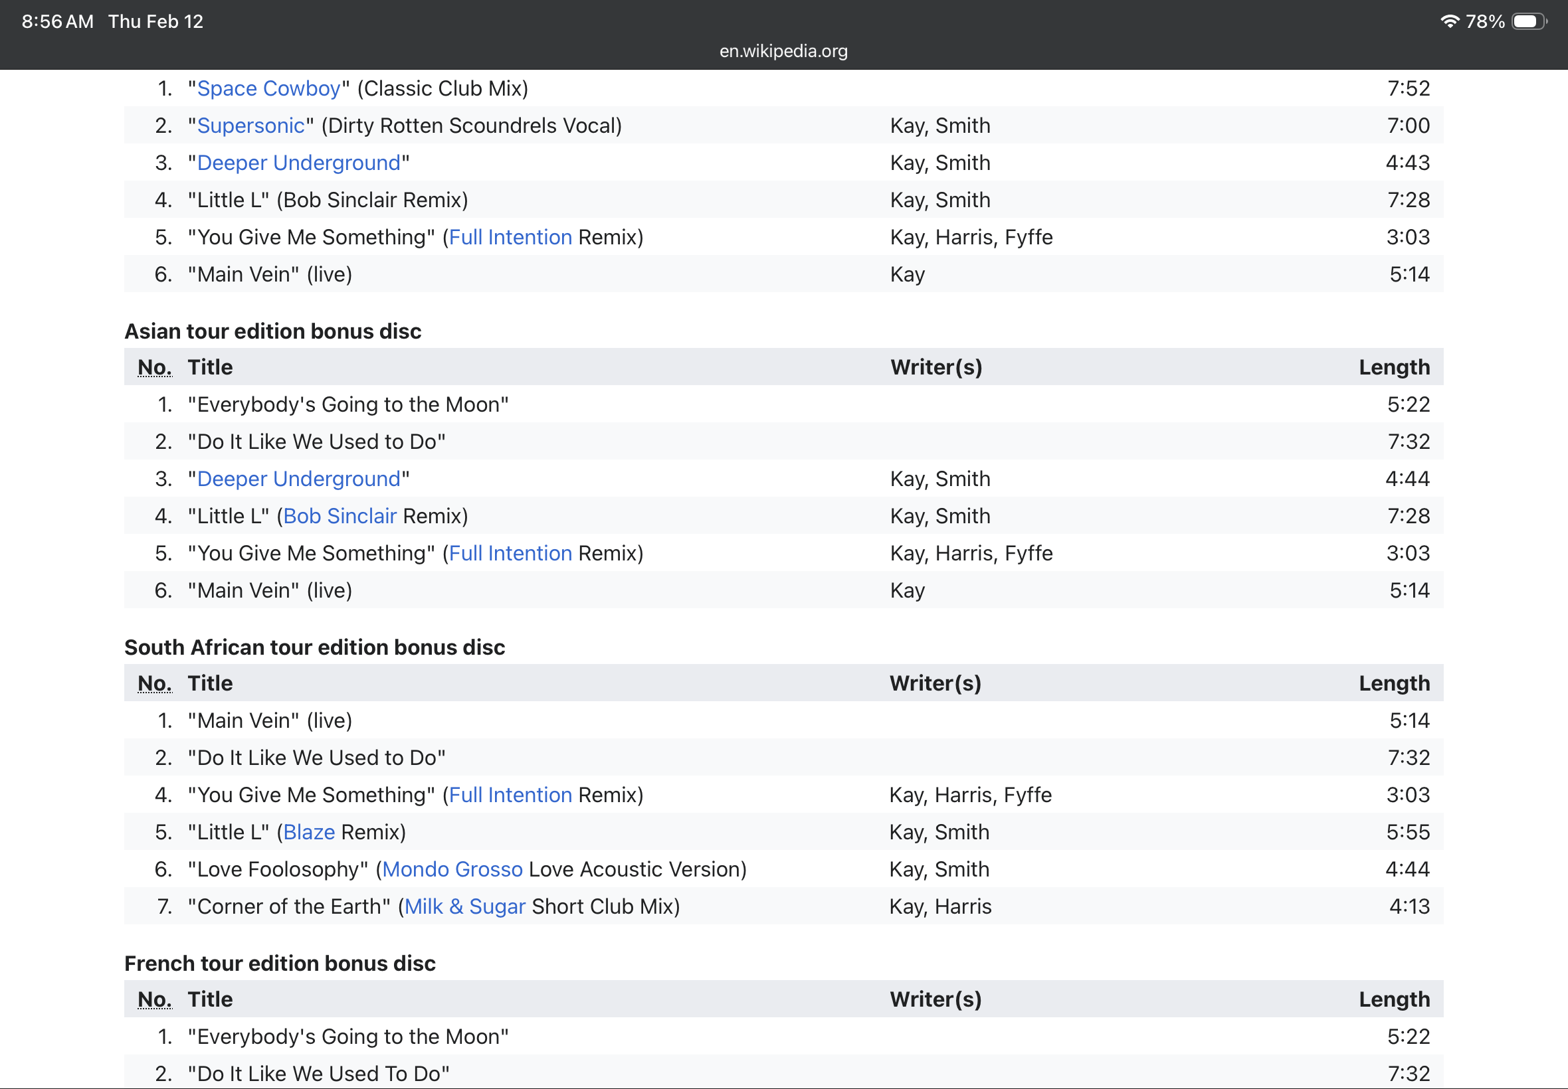This screenshot has width=1568, height=1089.
Task: Select "Love Foolosophy" title text
Action: tap(278, 869)
